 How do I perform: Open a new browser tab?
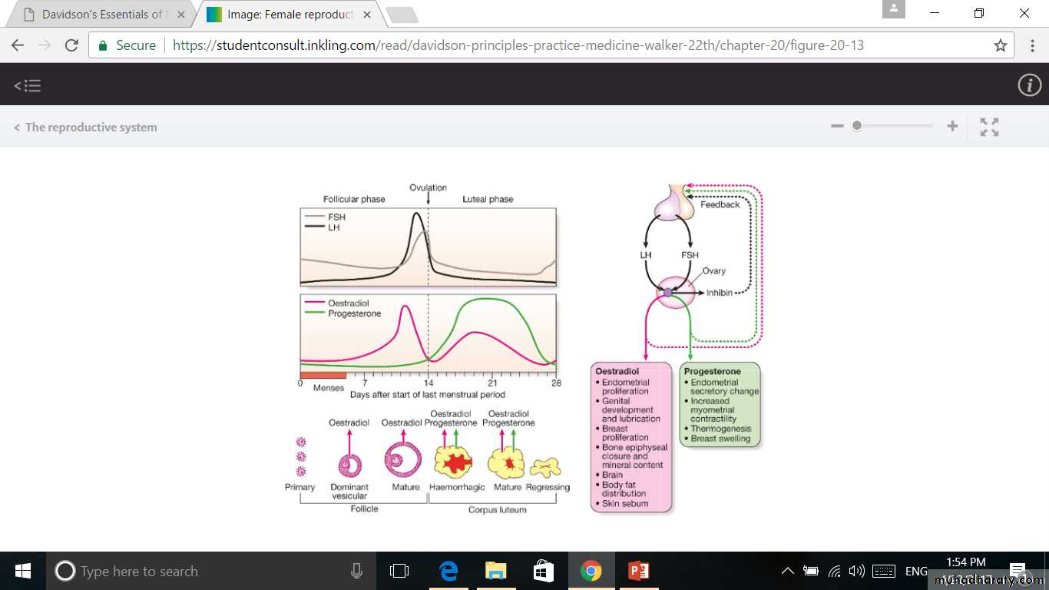pos(401,15)
